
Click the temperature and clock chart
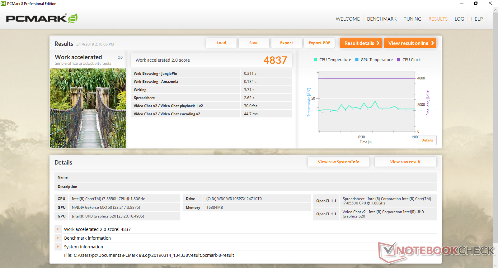click(367, 102)
